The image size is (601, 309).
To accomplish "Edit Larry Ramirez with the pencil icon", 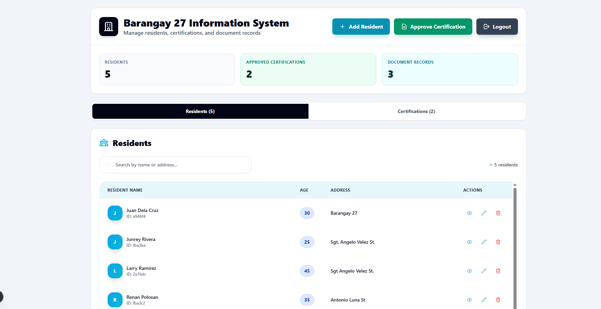I will 484,271.
